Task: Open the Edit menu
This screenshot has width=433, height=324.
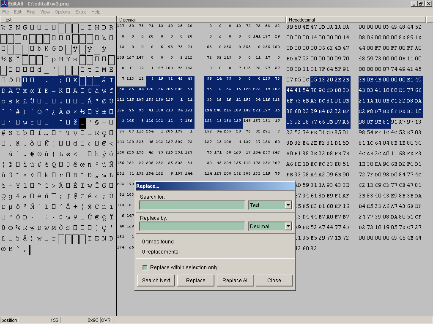Action: tap(18, 12)
